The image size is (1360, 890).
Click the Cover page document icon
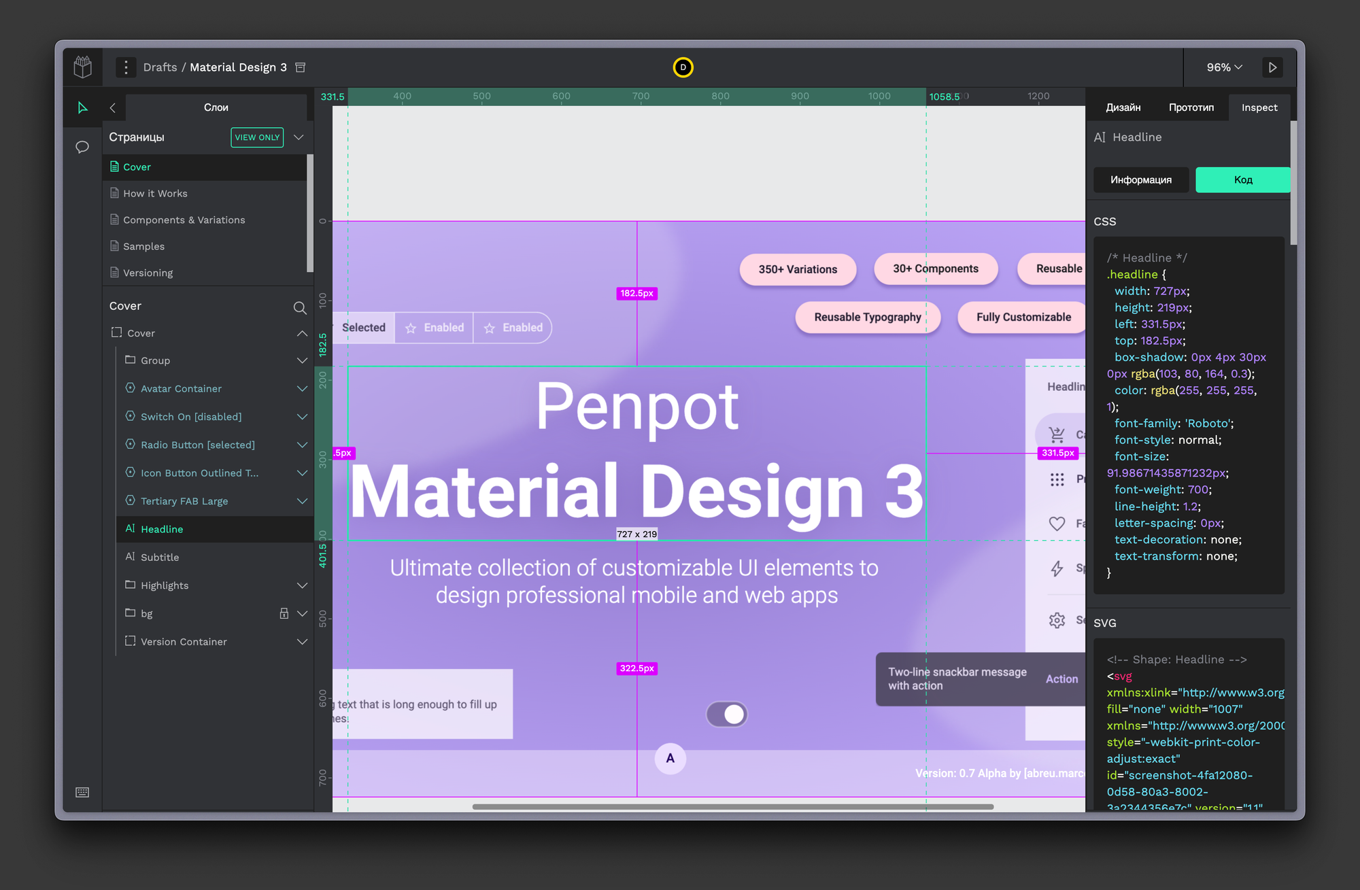tap(114, 167)
